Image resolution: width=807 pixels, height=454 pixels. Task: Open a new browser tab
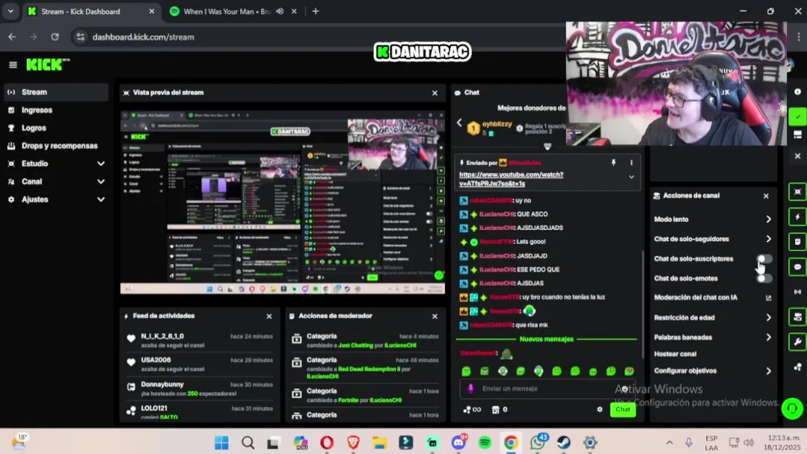coord(315,11)
